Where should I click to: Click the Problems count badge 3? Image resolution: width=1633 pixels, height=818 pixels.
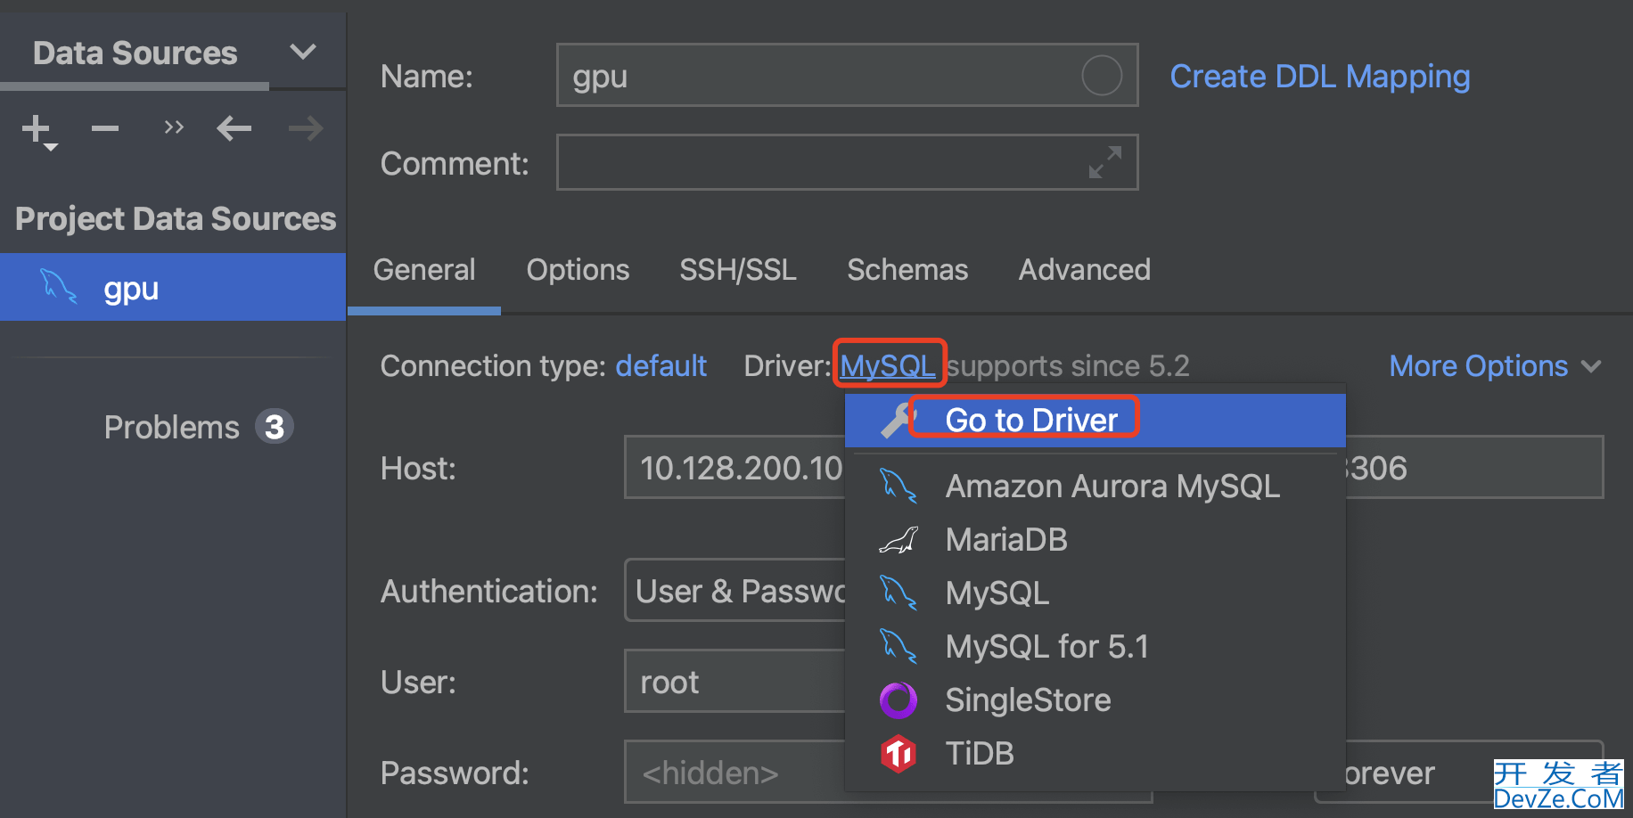tap(275, 427)
